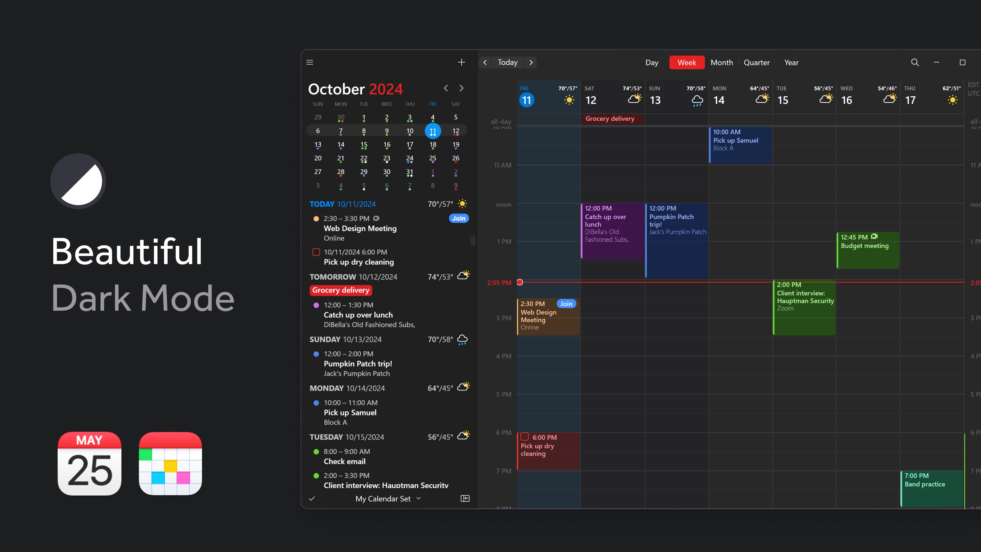Check off the Pick up dry cleaning task
Image resolution: width=981 pixels, height=552 pixels.
click(x=316, y=252)
